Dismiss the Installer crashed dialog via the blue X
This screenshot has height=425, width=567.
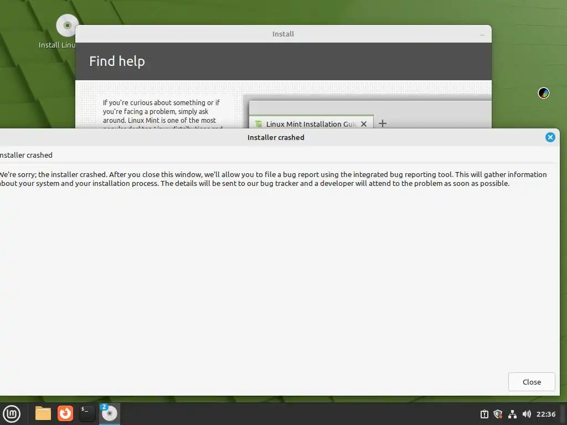550,137
